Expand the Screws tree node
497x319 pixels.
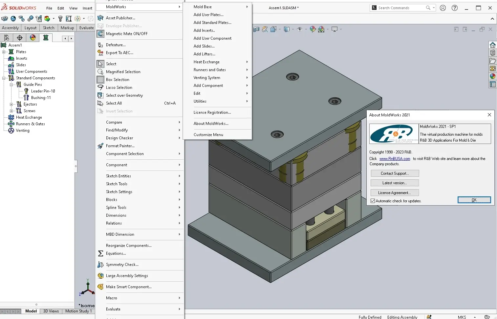click(x=11, y=111)
